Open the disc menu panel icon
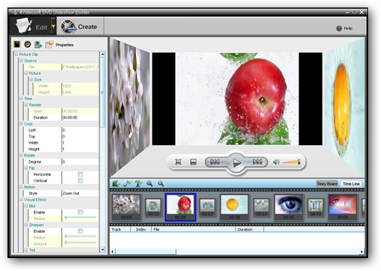Viewport: 381px width, 271px height. pyautogui.click(x=27, y=44)
